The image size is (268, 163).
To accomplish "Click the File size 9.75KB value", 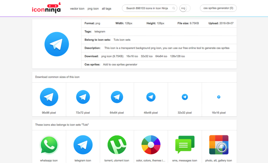I will 194,23.
